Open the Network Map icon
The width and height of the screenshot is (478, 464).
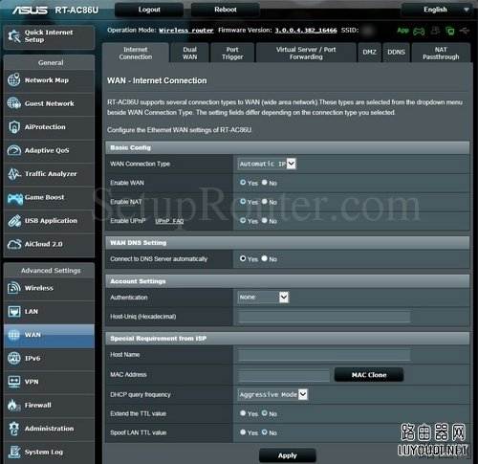point(14,80)
